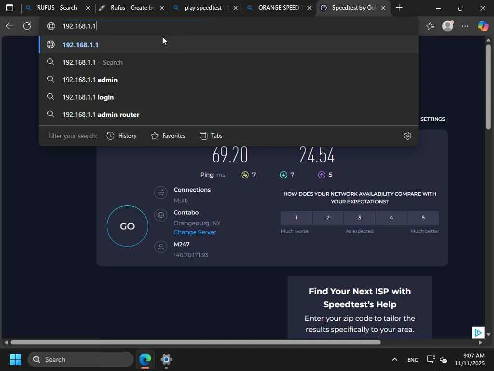The image size is (494, 371).
Task: Close the play speedtest tab
Action: pyautogui.click(x=235, y=8)
